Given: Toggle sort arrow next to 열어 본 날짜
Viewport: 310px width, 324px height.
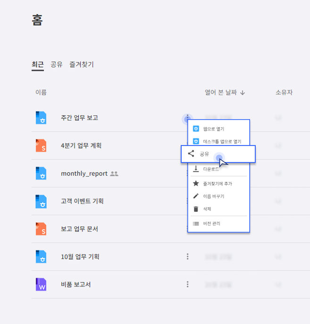Looking at the screenshot, I should coord(243,93).
